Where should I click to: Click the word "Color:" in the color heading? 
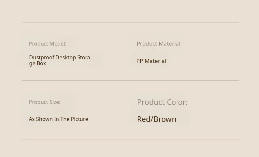pos(177,102)
